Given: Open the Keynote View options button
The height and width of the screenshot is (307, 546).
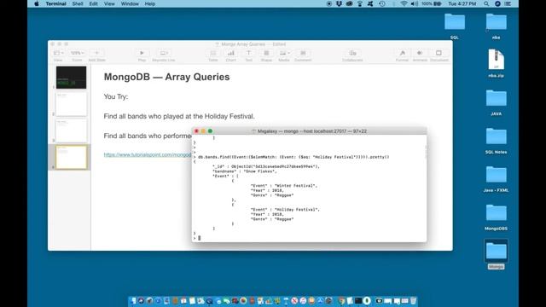Looking at the screenshot, I should (x=58, y=53).
